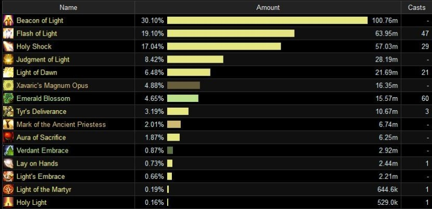This screenshot has width=432, height=209.
Task: Click the Light of the Martyr icon
Action: (8, 190)
